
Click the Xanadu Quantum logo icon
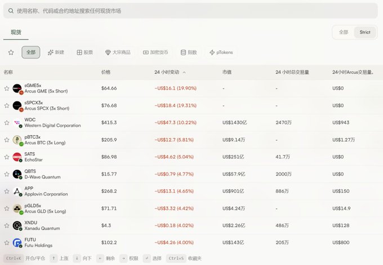tap(17, 226)
